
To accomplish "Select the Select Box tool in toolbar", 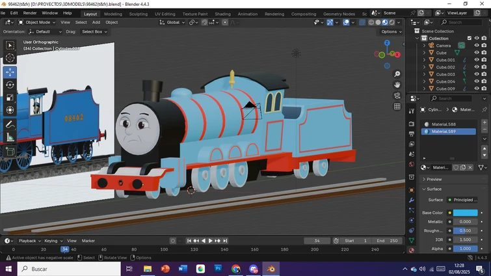I will pos(10,46).
